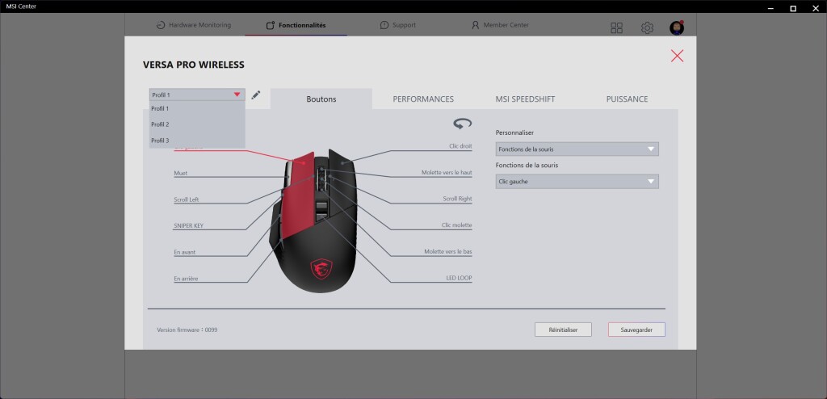Viewport: 827px width, 399px height.
Task: Go to the PUISSANCE tab
Action: (627, 99)
